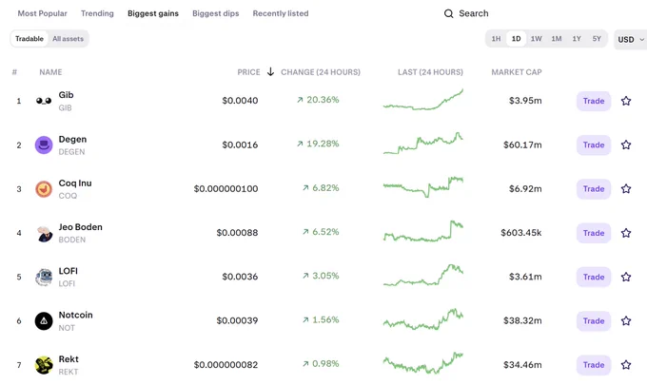
Task: Click the Notcoin black triangle logo
Action: tap(44, 321)
